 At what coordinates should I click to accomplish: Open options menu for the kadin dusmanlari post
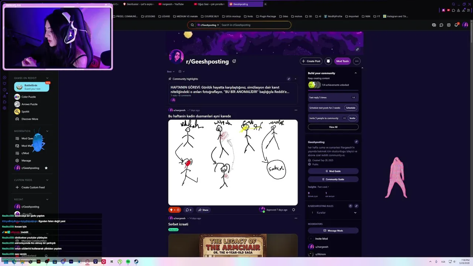click(296, 110)
